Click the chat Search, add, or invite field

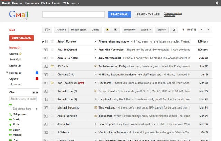(23, 99)
